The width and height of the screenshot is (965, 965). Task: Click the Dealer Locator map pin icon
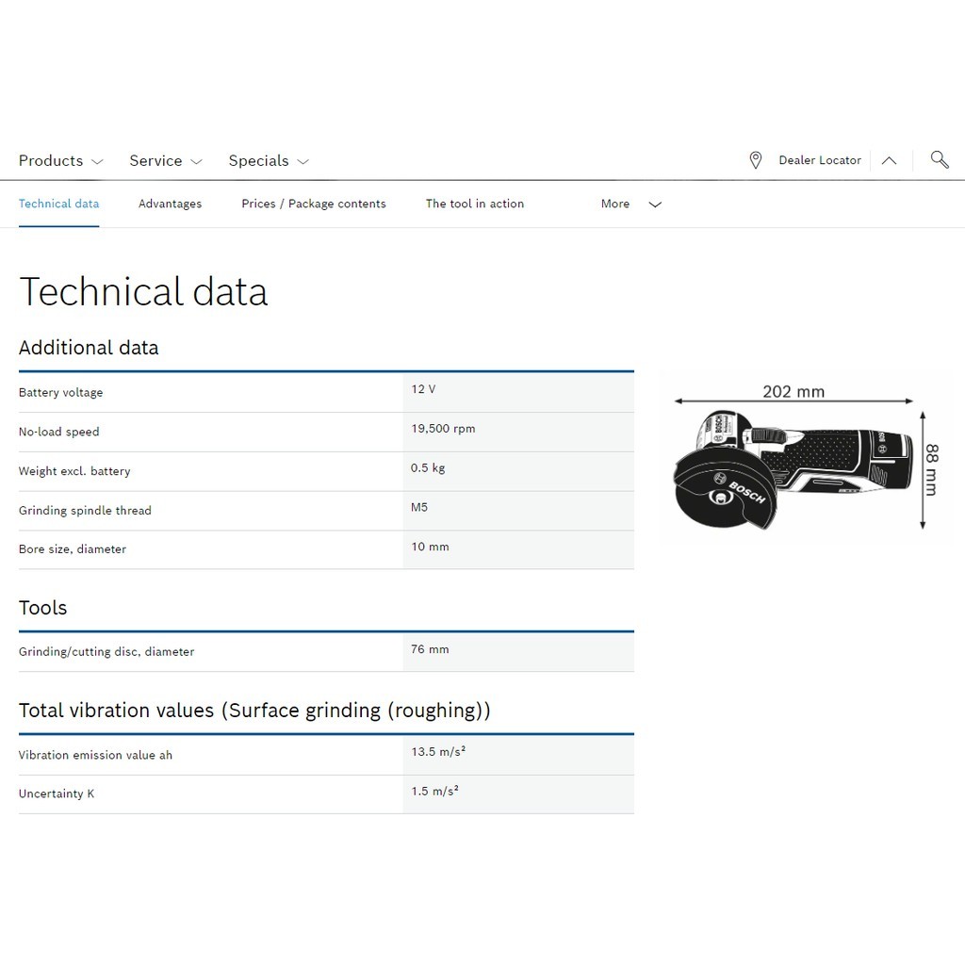(755, 160)
